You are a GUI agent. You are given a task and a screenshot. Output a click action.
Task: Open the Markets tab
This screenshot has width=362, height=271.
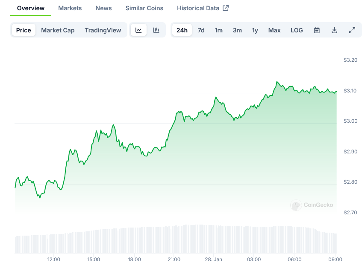coord(70,8)
